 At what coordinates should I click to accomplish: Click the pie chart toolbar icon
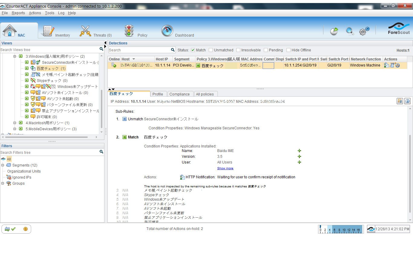pos(334,31)
